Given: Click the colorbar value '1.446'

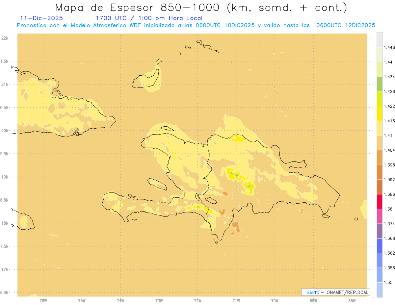Looking at the screenshot, I should tap(390, 47).
